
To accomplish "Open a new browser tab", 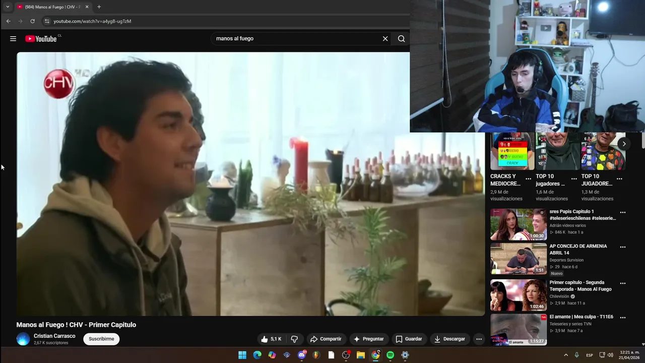I will pyautogui.click(x=99, y=7).
